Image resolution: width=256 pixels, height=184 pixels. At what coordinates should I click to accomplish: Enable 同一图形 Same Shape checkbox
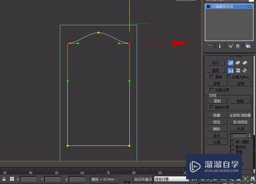click(232, 141)
